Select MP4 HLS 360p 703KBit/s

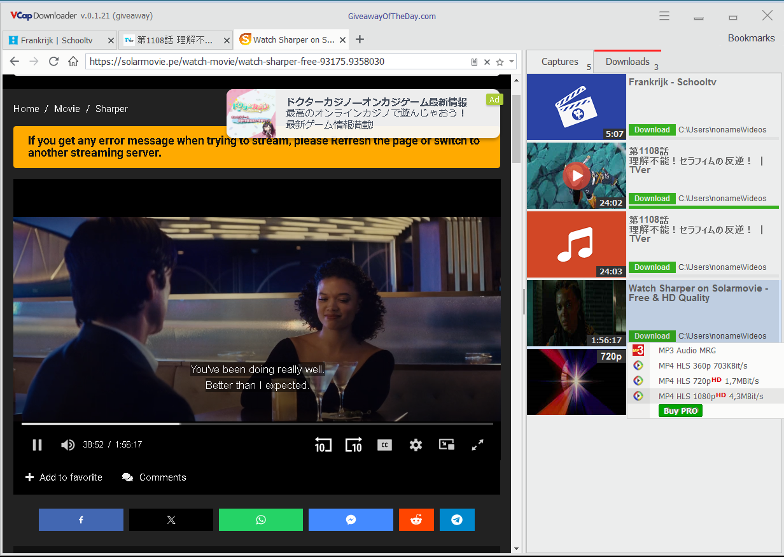click(705, 365)
